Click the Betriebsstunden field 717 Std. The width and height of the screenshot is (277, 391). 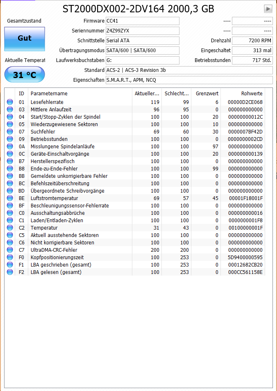(x=252, y=60)
